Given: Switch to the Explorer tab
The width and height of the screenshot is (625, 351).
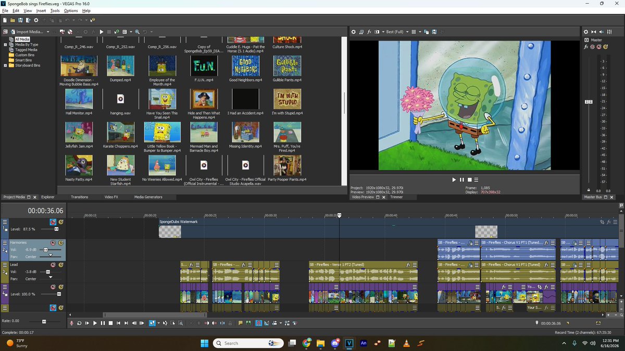Looking at the screenshot, I should coord(48,197).
